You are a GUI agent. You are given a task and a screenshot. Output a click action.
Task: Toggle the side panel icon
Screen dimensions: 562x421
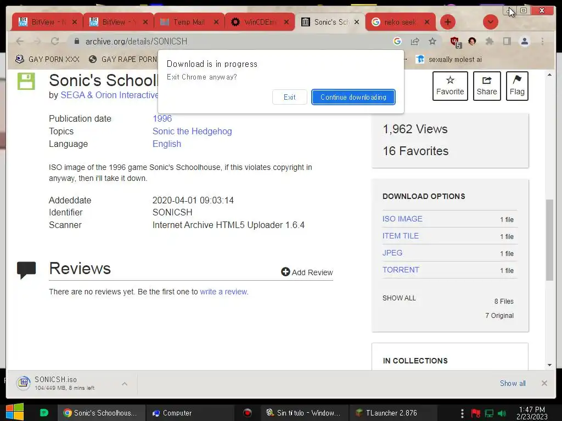click(507, 42)
